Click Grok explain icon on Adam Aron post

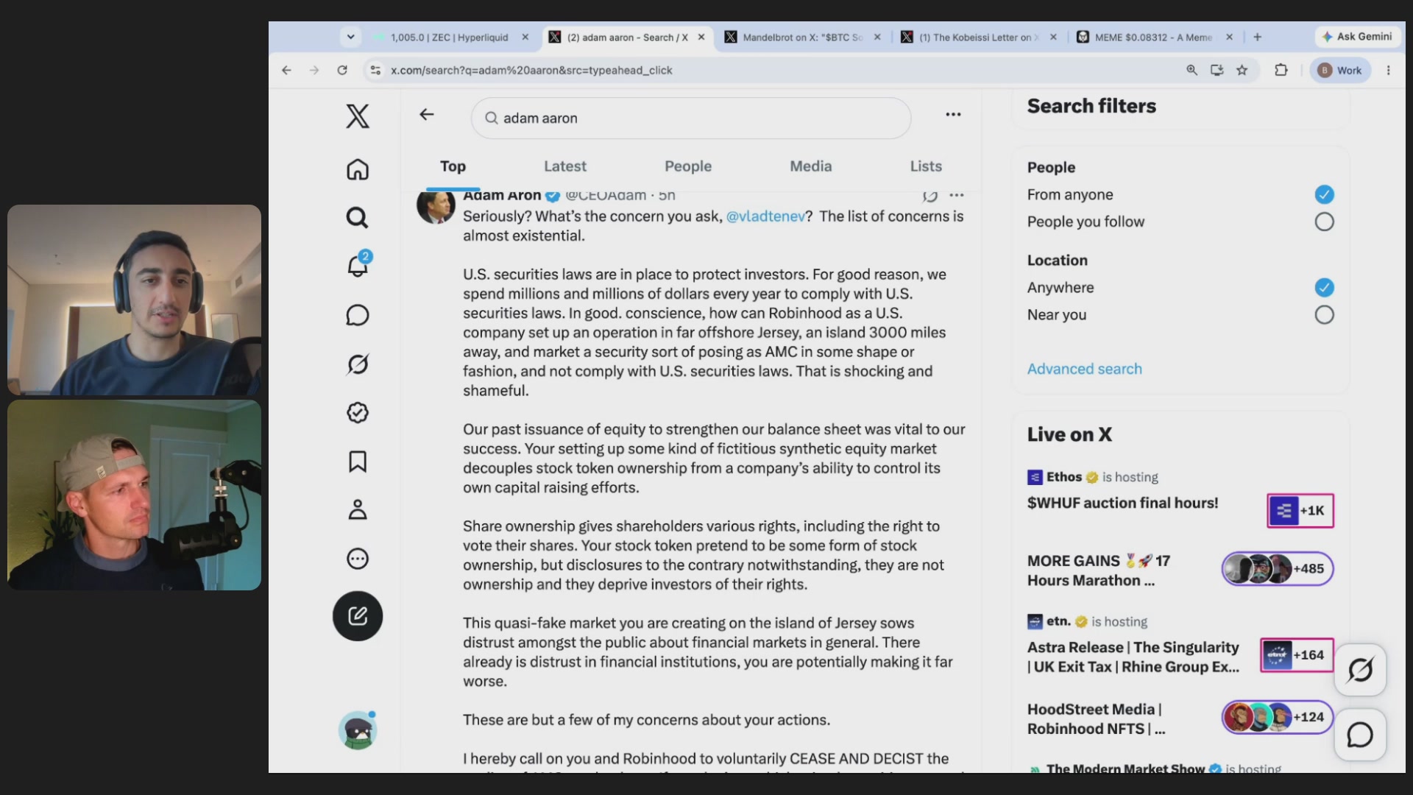[929, 196]
